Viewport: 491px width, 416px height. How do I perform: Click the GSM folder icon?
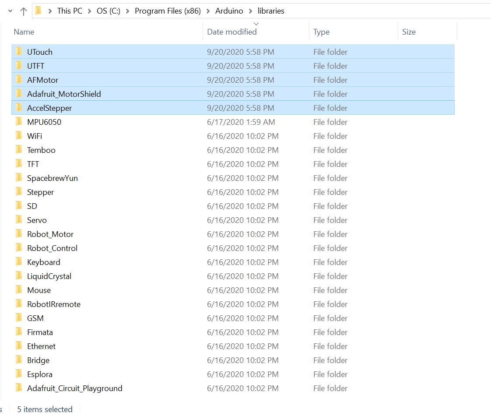pos(19,317)
